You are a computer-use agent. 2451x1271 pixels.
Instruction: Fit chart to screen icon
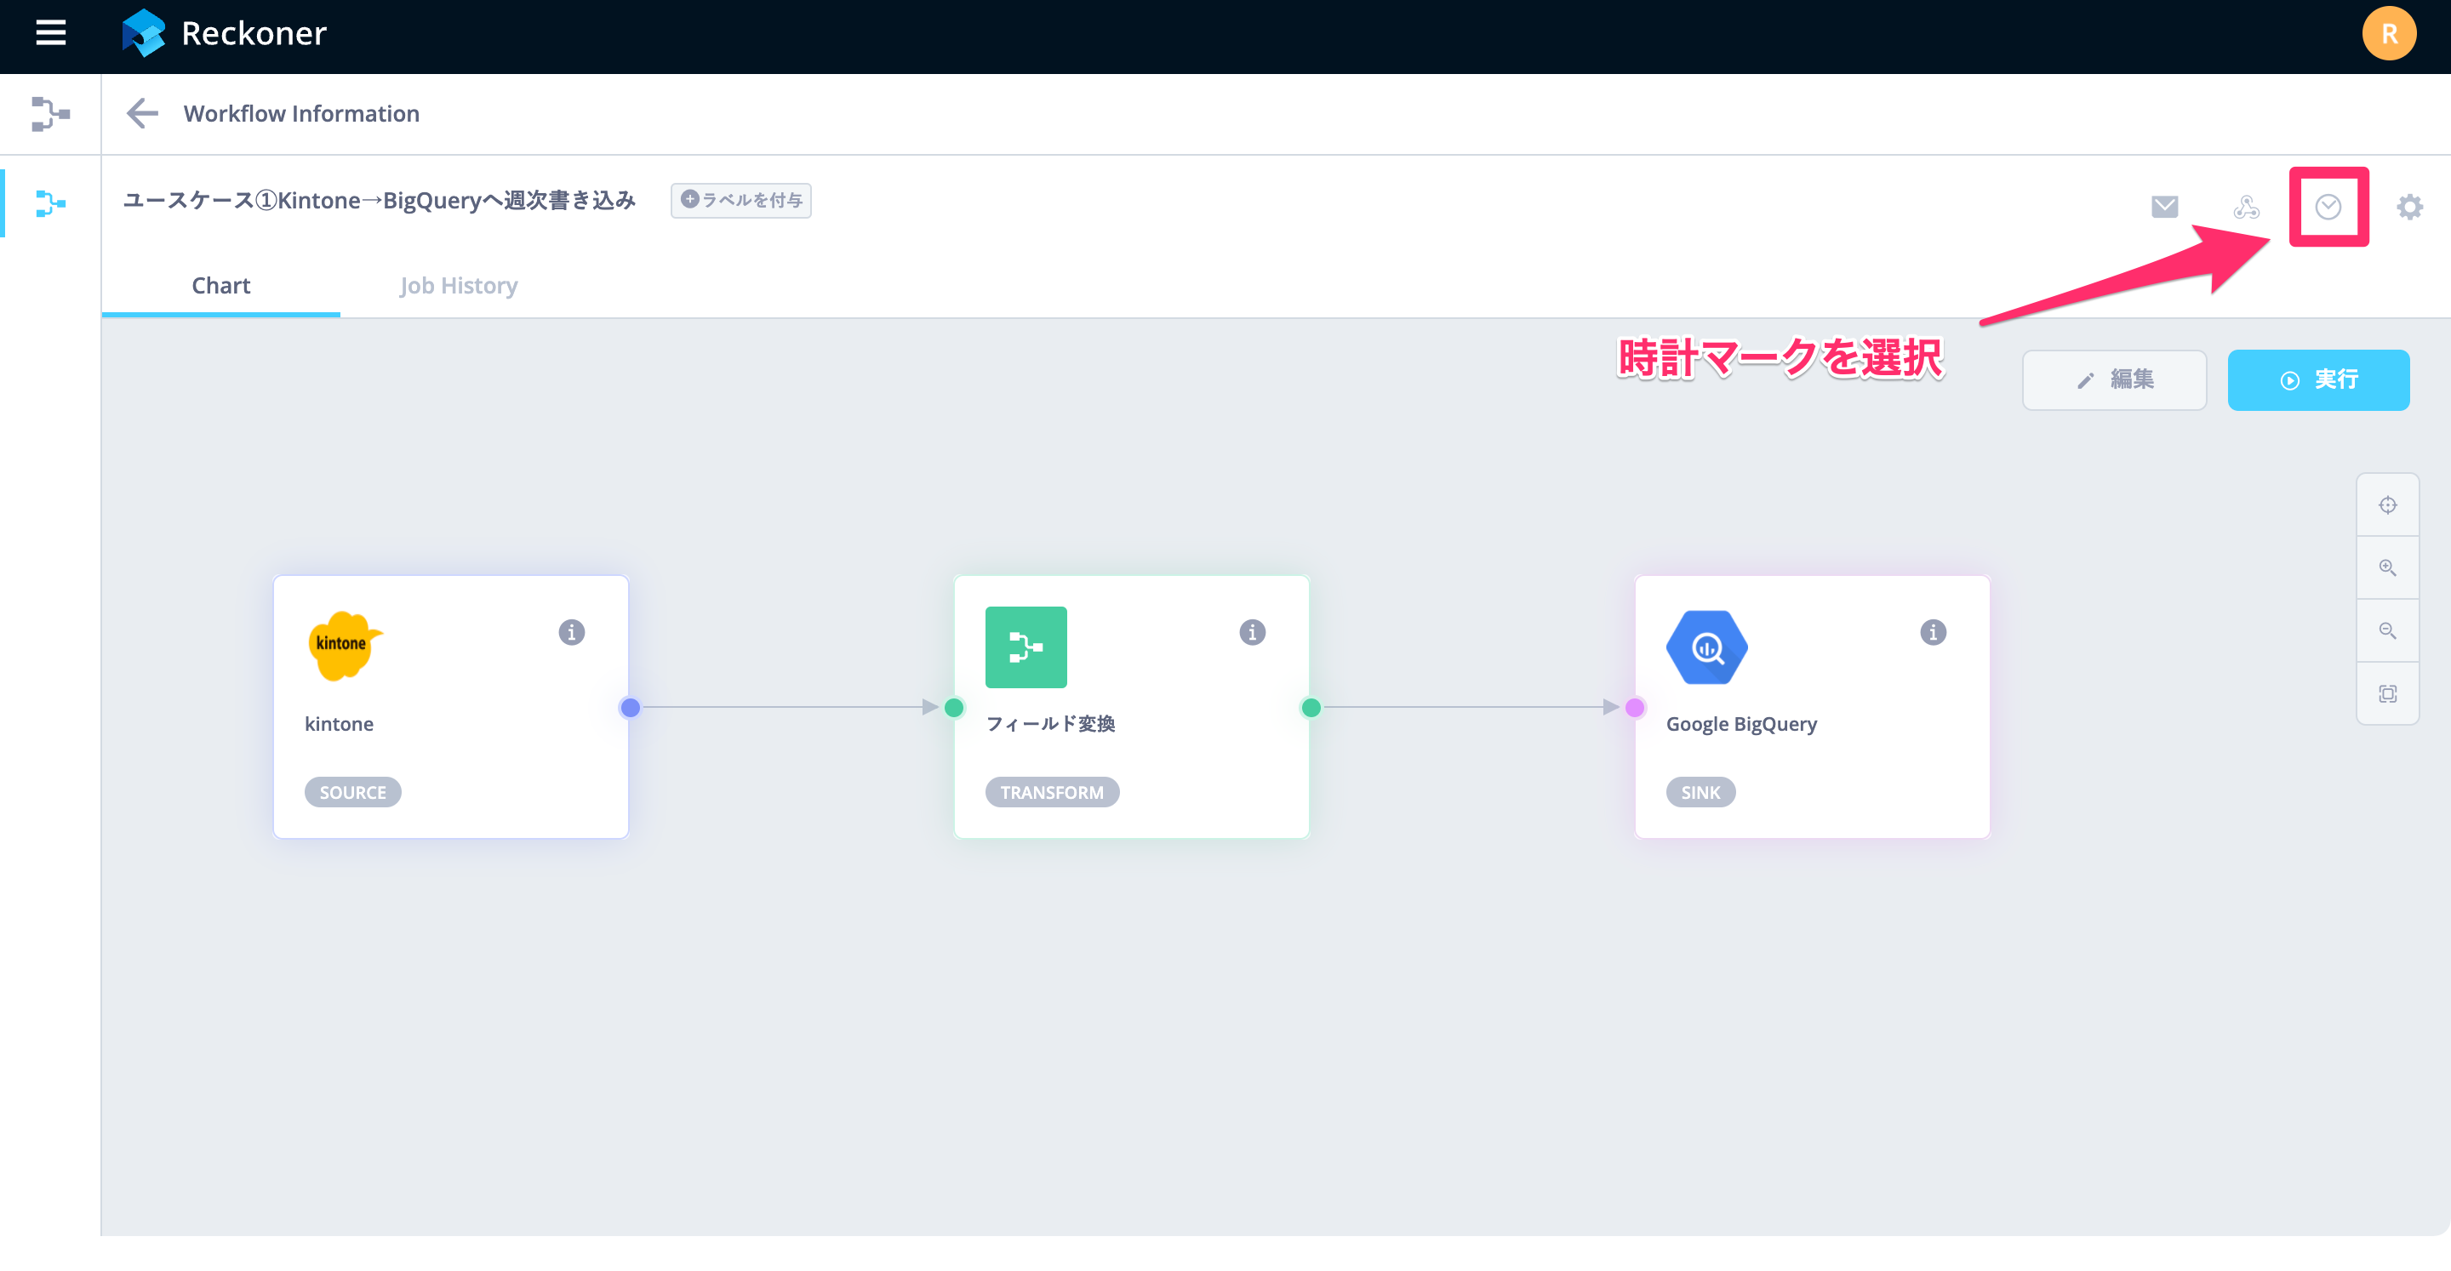(x=2387, y=693)
